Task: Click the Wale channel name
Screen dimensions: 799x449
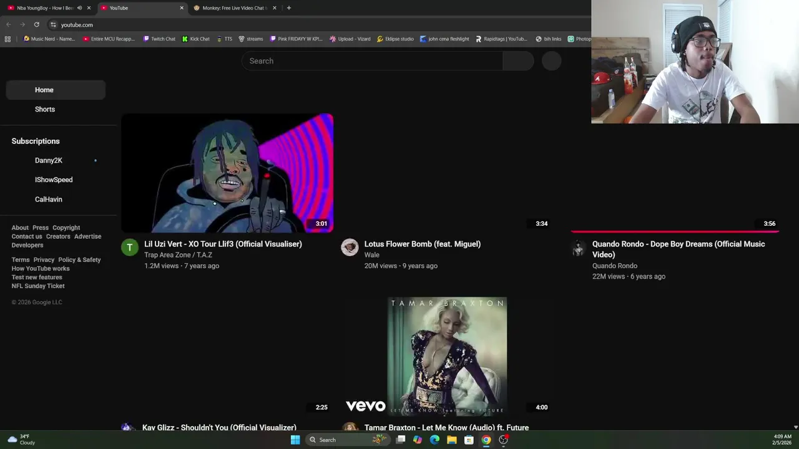Action: (372, 254)
